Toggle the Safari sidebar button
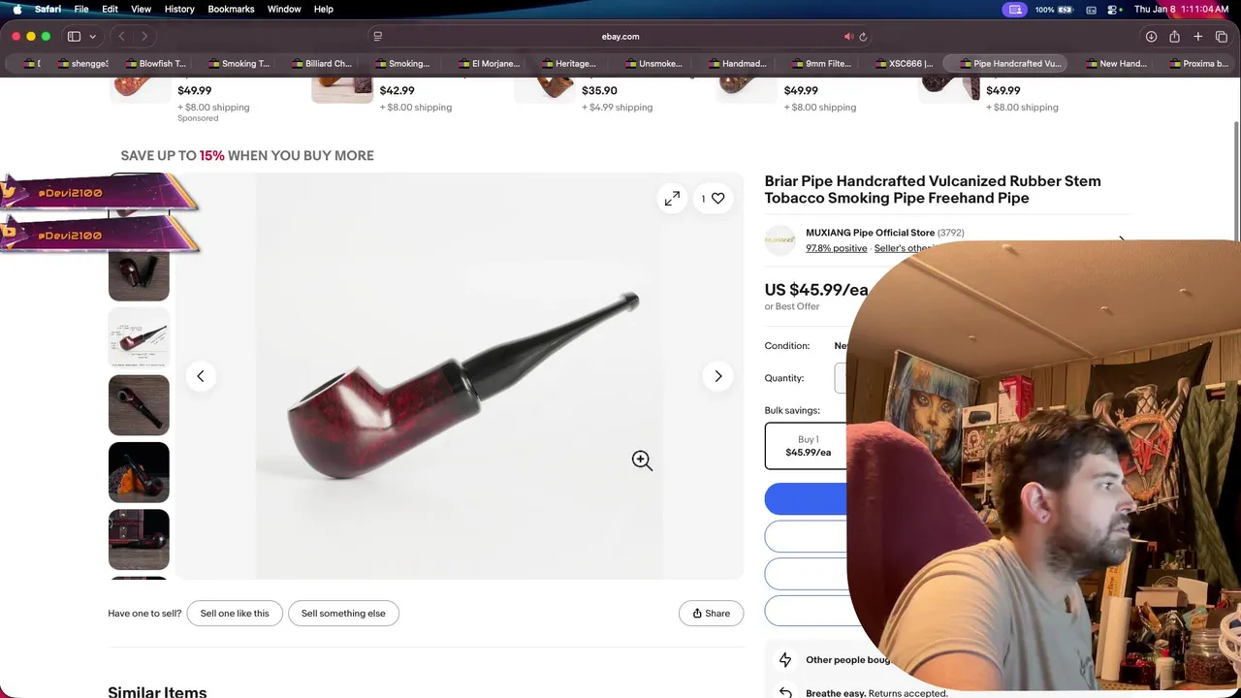 [x=74, y=37]
